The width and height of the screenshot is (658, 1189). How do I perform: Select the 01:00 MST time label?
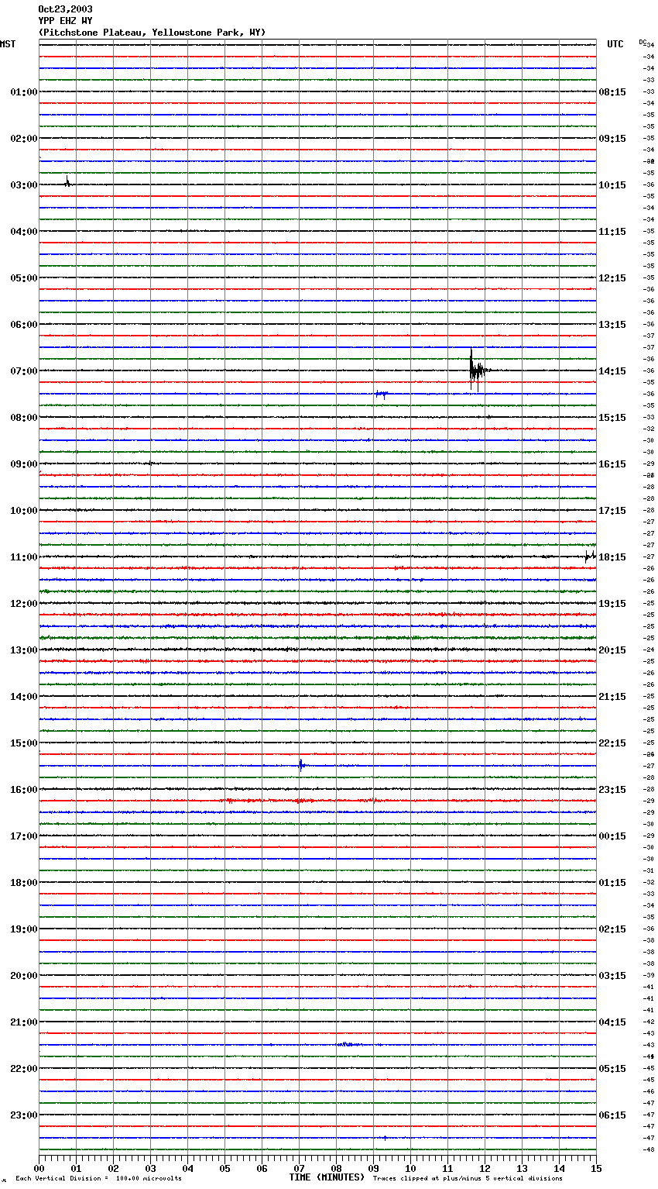24,92
